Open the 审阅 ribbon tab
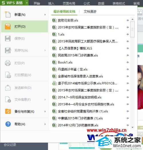The image size is (143, 150). click(136, 3)
